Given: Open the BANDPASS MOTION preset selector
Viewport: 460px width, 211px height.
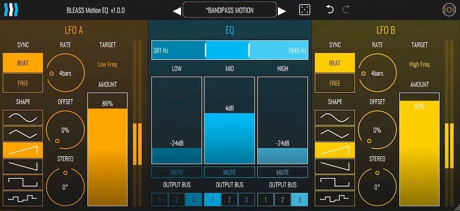Looking at the screenshot, I should (229, 10).
